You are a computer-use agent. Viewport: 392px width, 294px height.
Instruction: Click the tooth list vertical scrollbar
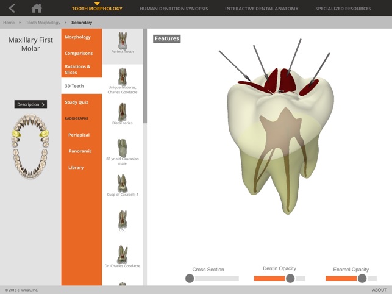tap(145, 76)
